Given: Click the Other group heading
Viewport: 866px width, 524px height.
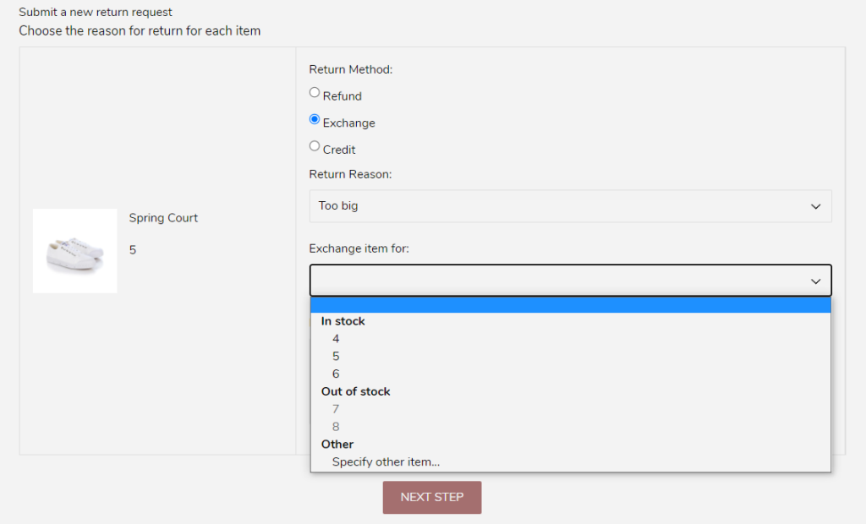Looking at the screenshot, I should click(x=337, y=444).
